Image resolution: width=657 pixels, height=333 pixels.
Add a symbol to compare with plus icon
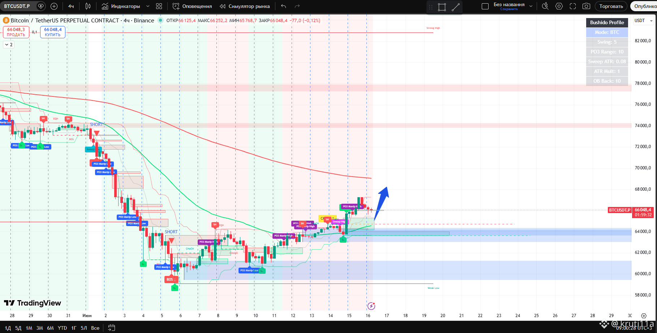(54, 6)
